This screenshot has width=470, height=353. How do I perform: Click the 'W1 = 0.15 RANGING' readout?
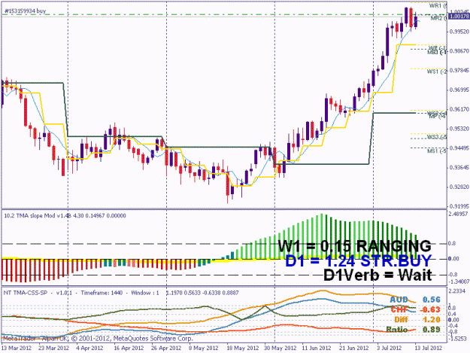tap(354, 245)
